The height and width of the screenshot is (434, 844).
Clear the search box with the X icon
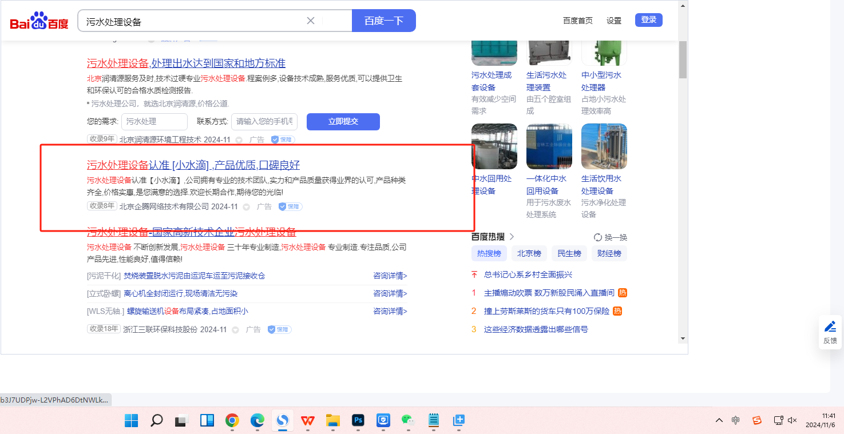(x=311, y=21)
